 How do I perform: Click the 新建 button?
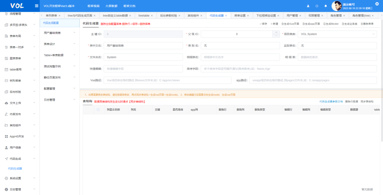[x=274, y=24]
